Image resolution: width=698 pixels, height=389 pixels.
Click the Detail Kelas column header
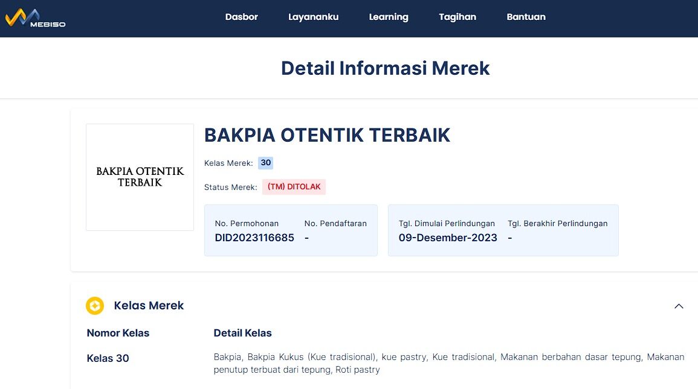[242, 333]
